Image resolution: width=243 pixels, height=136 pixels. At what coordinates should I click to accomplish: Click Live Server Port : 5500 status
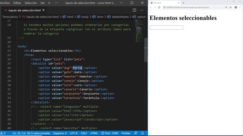click(110, 133)
